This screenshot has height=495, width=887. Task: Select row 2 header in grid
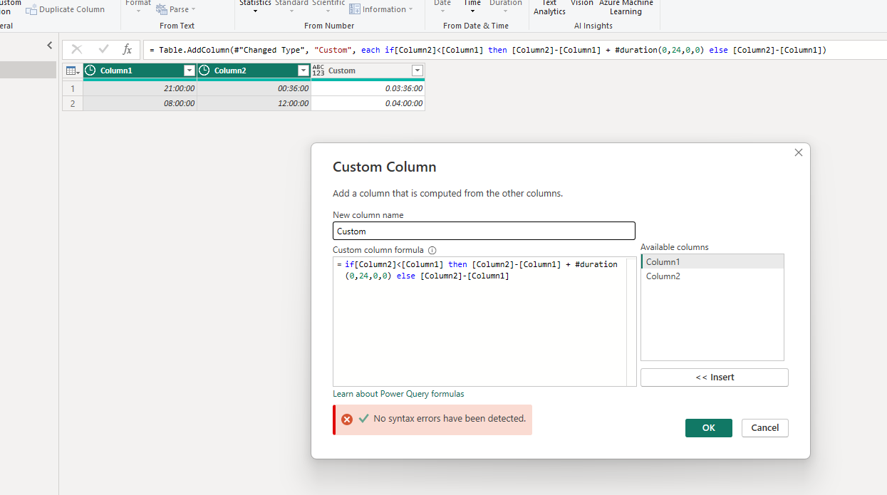(73, 103)
